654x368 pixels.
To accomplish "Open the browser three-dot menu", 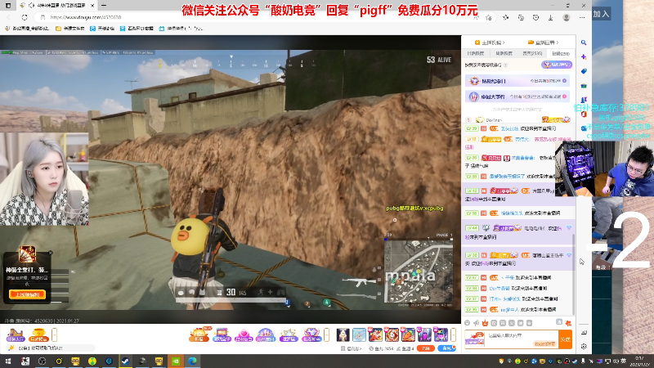I will (x=582, y=17).
